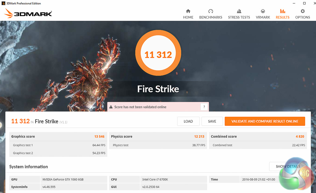Click Graphics test 2 row
Viewport: 316px width, 193px height.
[x=58, y=153]
